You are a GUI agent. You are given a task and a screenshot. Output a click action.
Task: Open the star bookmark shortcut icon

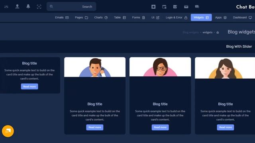[153, 7]
